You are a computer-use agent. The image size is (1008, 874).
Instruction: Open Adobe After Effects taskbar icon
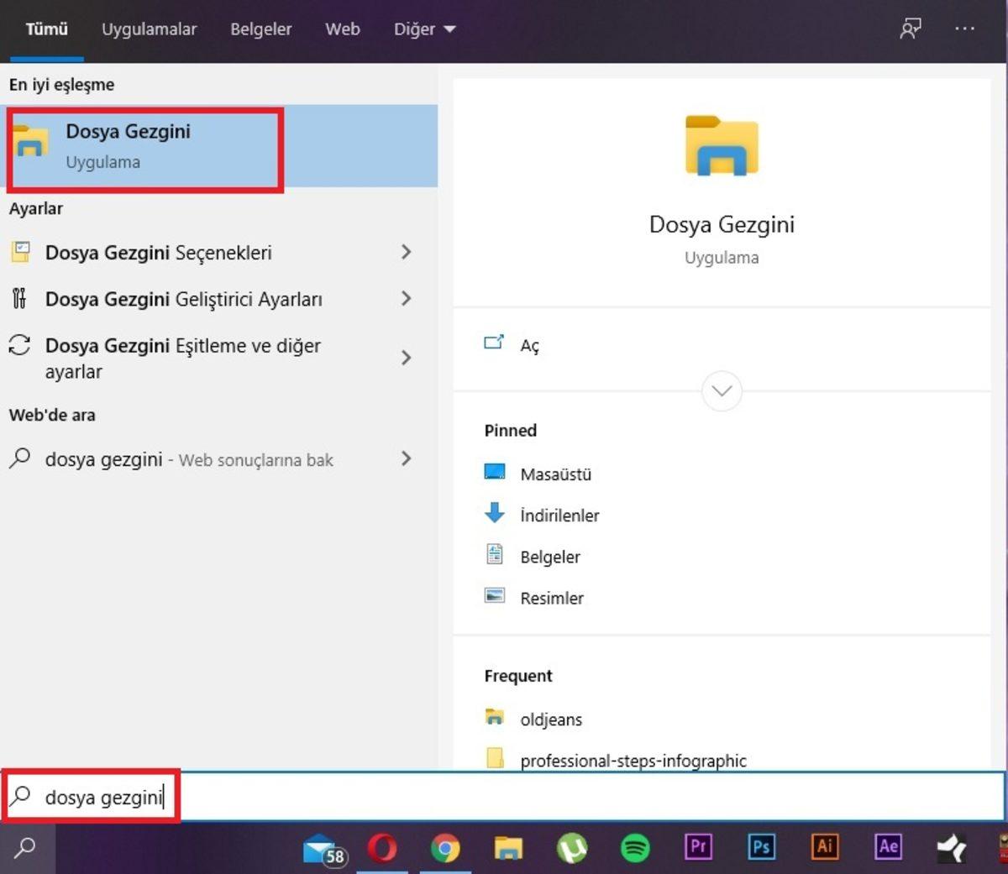tap(888, 846)
